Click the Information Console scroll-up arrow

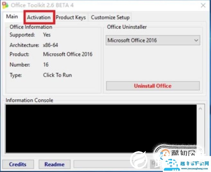tap(200, 109)
